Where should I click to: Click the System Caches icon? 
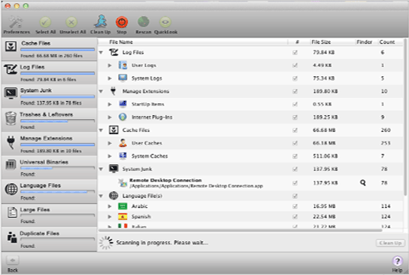tap(123, 156)
